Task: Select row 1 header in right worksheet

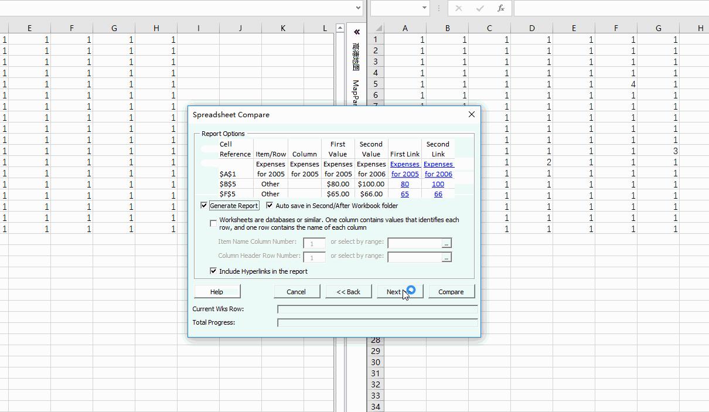Action: pos(376,40)
